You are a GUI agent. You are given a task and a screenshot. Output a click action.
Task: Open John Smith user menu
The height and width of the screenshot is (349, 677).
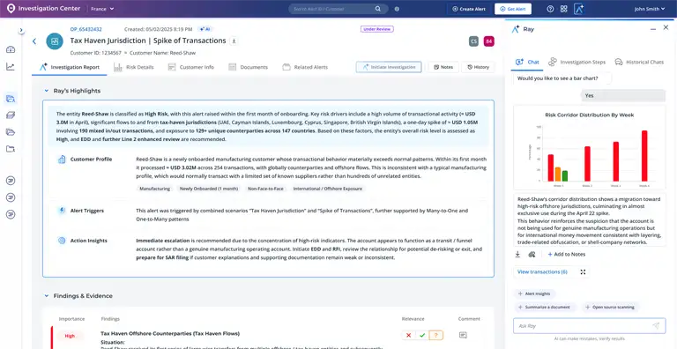pyautogui.click(x=650, y=9)
